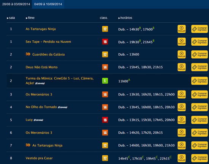Screen dimensions: 209x164
Task: Open the No Olho do Tornado link
Action: pos(41,107)
